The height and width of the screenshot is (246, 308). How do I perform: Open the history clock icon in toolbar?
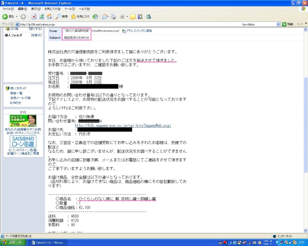95,17
